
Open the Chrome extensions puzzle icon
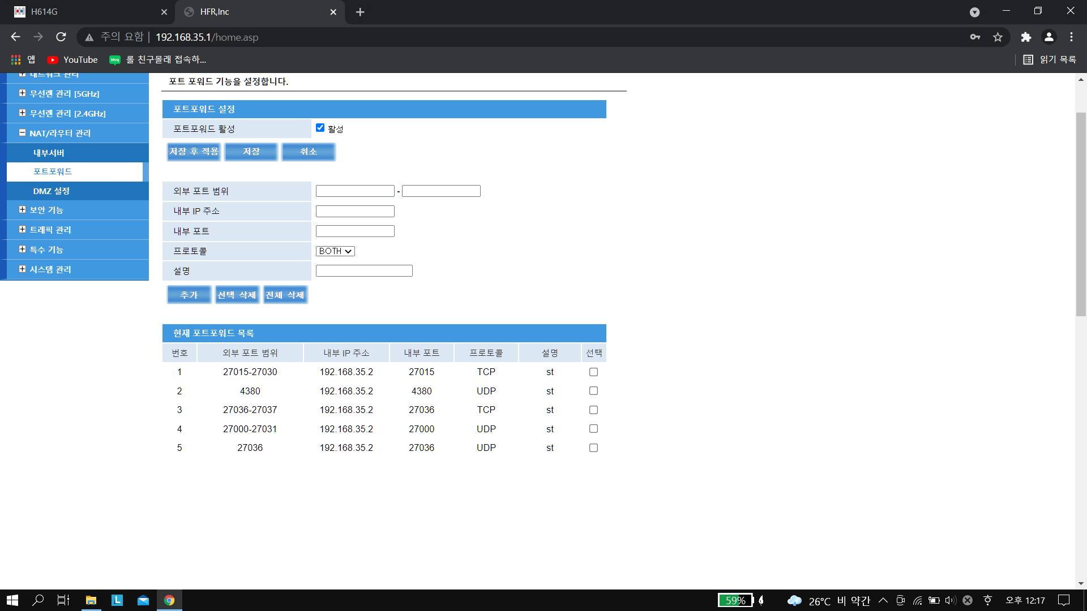pyautogui.click(x=1026, y=37)
